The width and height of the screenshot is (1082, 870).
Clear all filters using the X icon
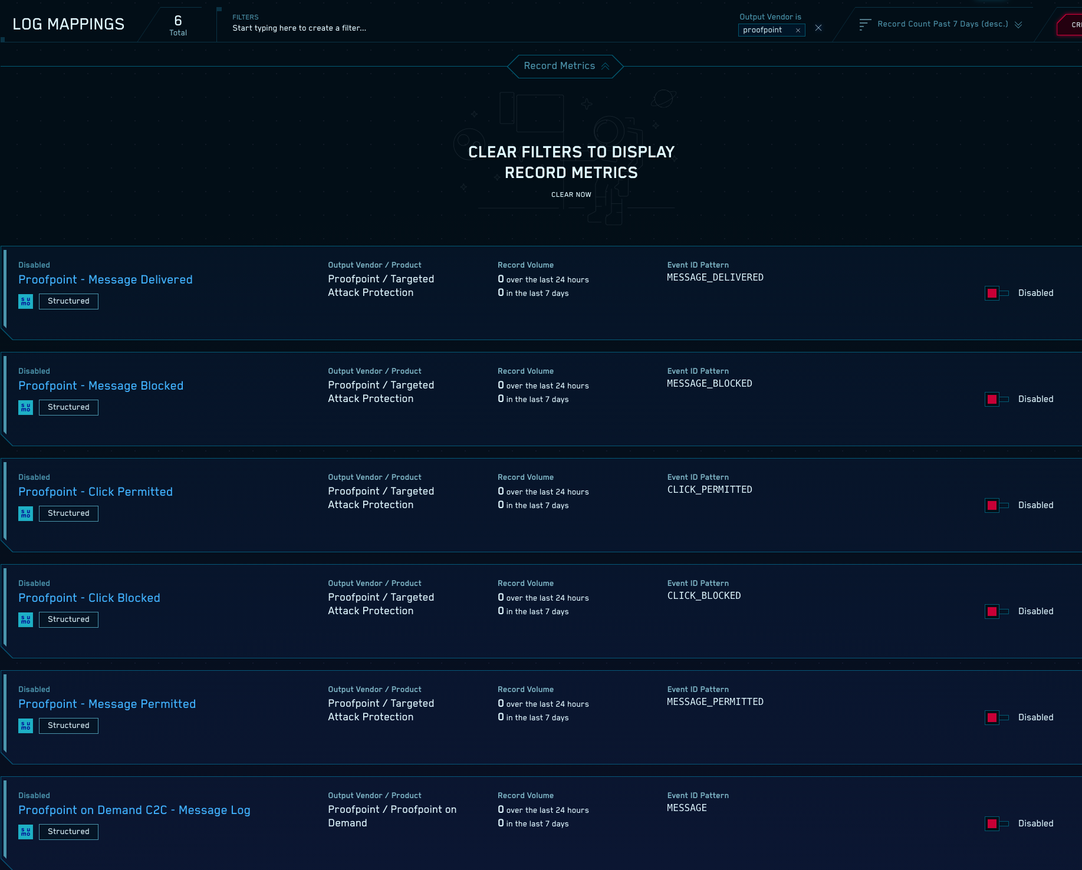[x=818, y=28]
